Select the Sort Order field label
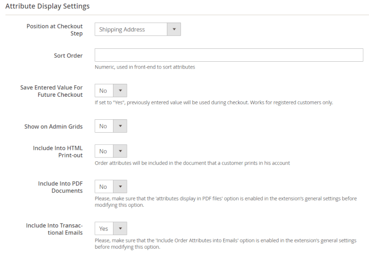The width and height of the screenshot is (369, 258). coord(68,56)
